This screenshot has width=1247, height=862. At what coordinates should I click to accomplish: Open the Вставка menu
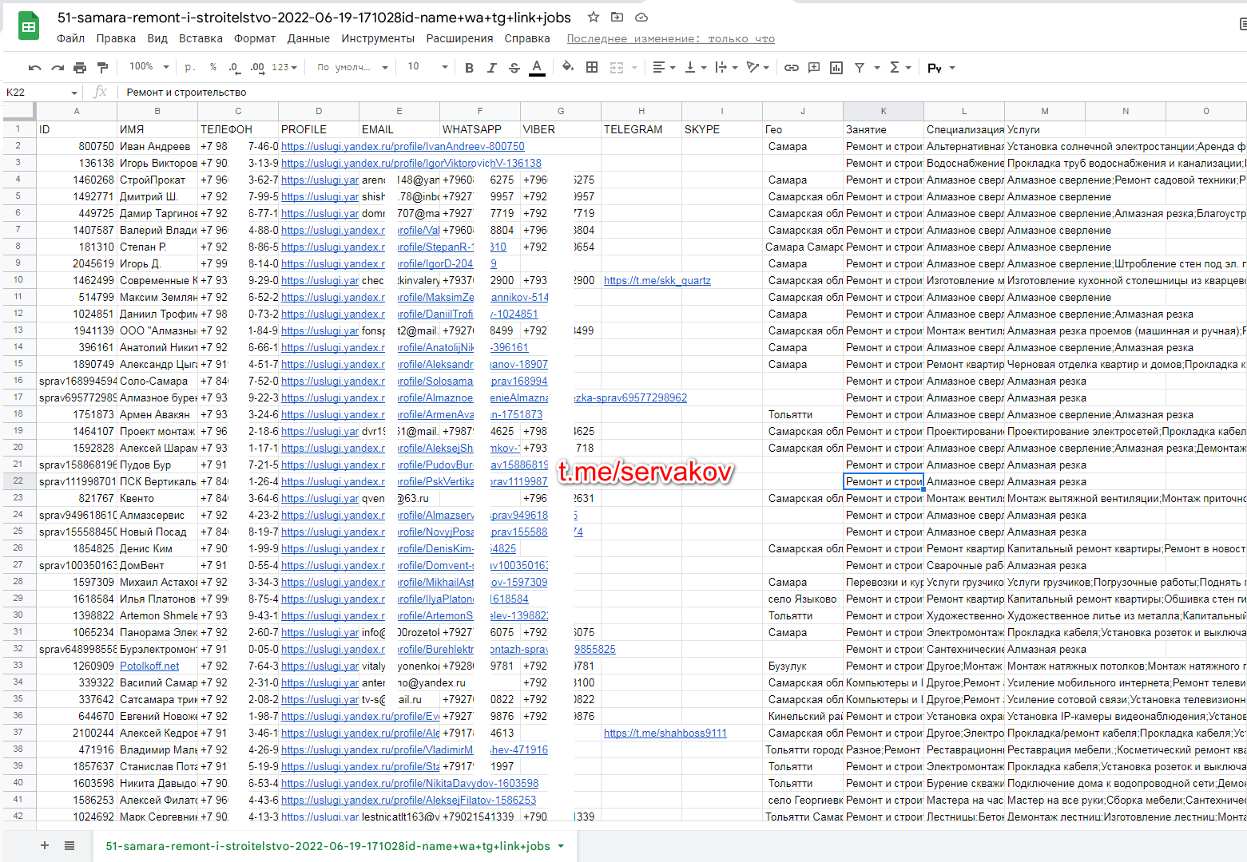(201, 38)
